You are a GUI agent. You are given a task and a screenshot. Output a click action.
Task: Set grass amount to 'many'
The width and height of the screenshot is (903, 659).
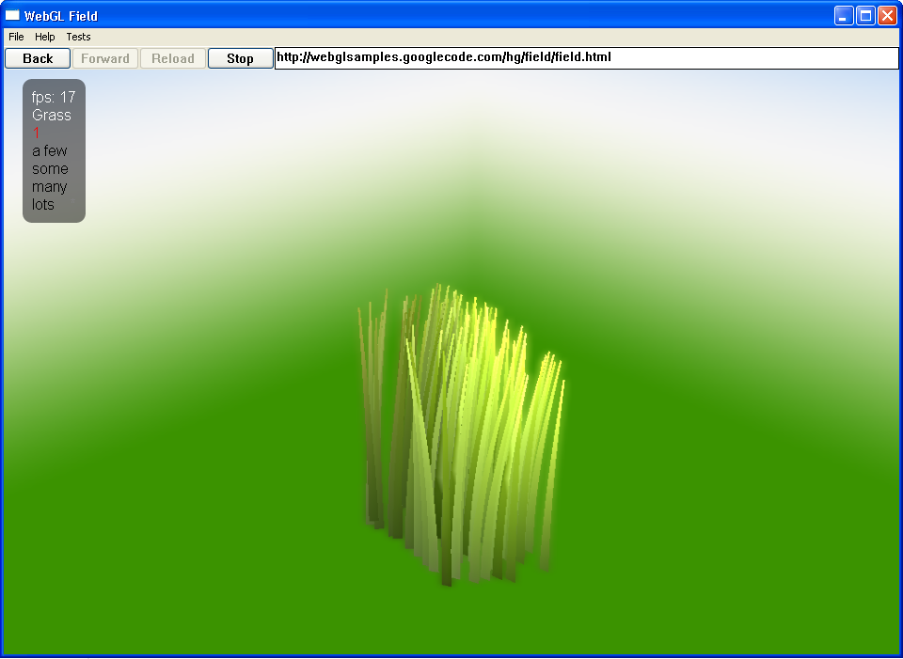pos(50,187)
